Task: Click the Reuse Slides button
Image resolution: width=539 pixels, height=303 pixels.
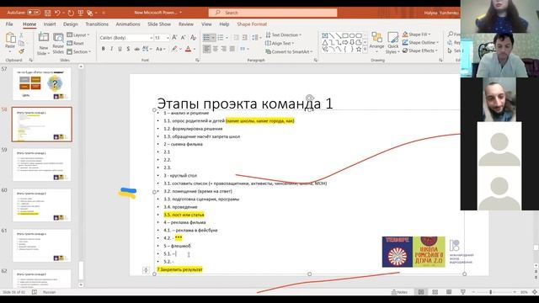Action: click(x=58, y=43)
